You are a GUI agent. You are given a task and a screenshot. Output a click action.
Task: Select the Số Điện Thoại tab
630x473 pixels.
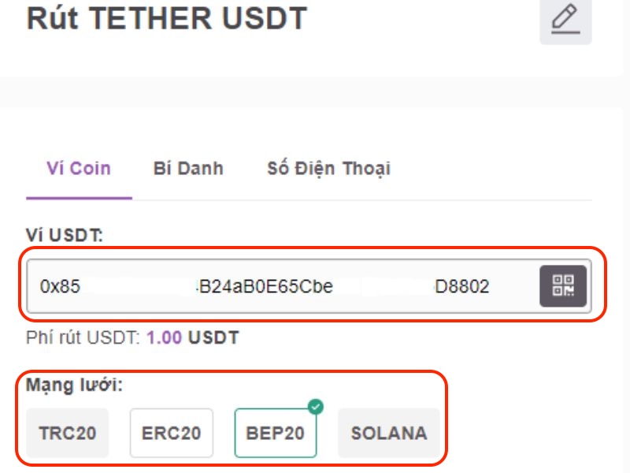click(x=328, y=168)
